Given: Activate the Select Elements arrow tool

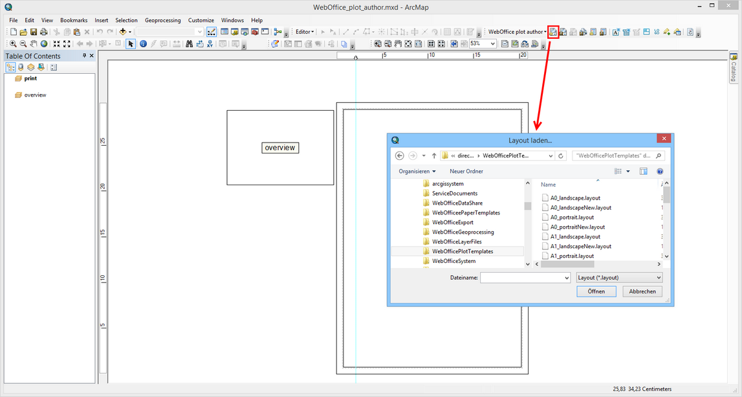Looking at the screenshot, I should 131,44.
